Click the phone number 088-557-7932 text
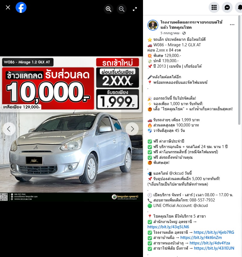 (202, 200)
